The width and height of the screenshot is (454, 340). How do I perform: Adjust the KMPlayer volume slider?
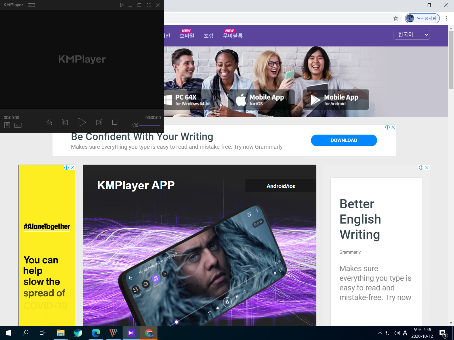point(150,125)
